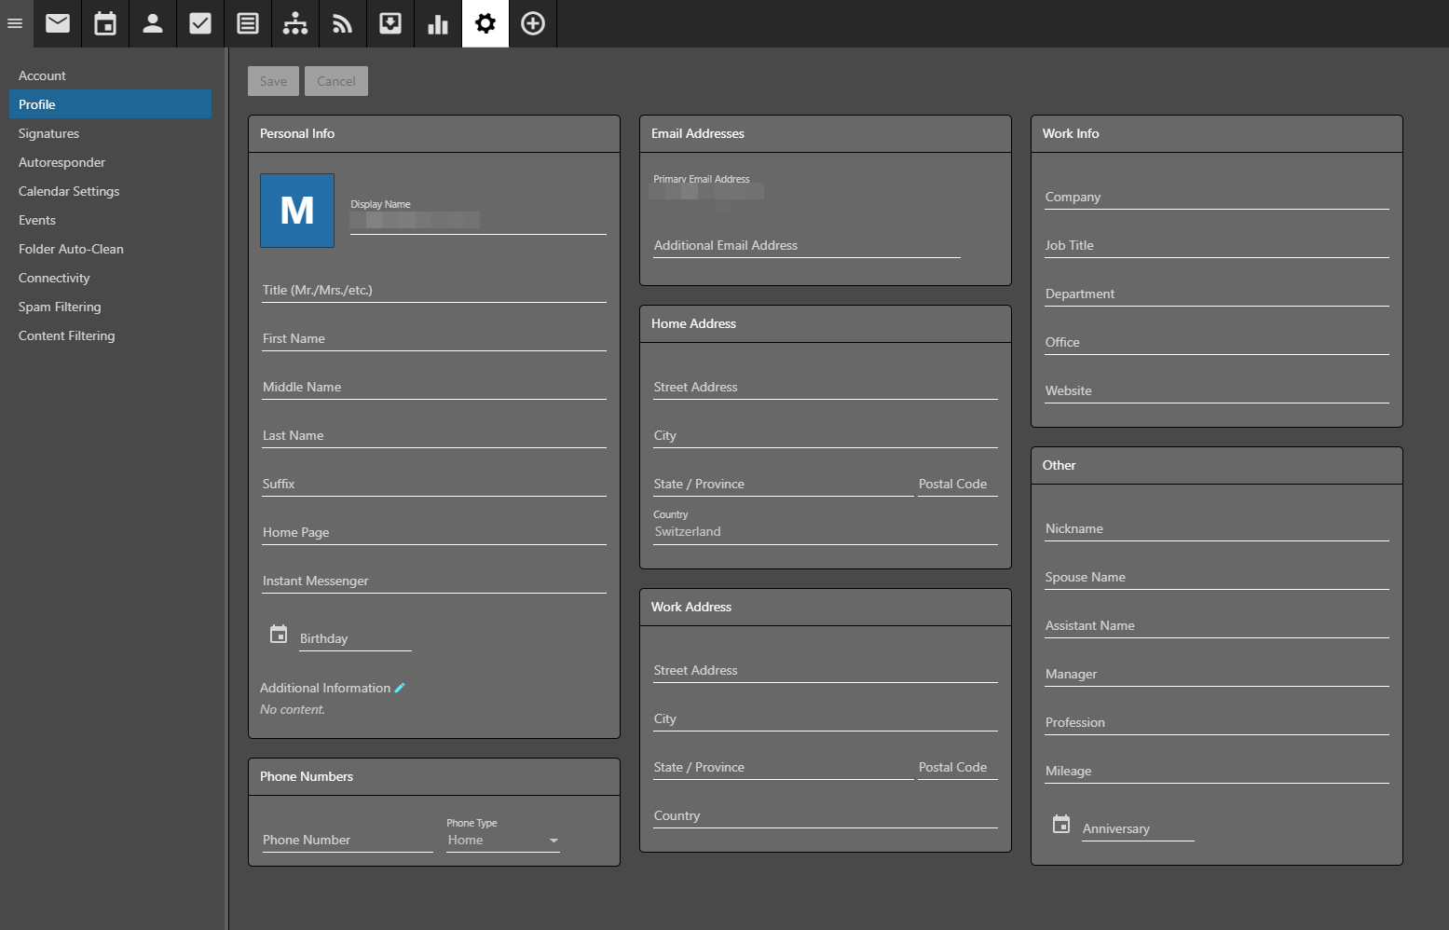1449x930 pixels.
Task: Click the pencil icon beside Additional Information
Action: click(x=400, y=688)
